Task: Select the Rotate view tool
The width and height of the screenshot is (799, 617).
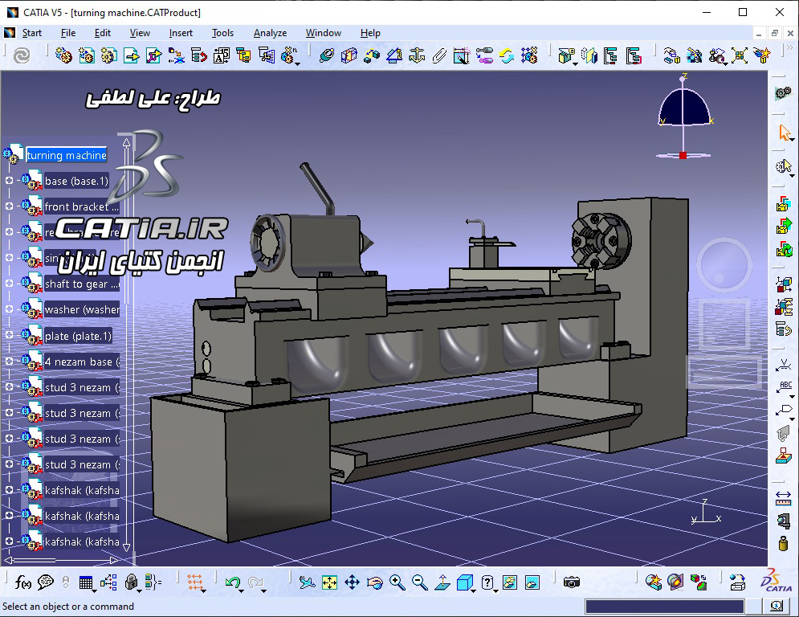Action: [374, 582]
